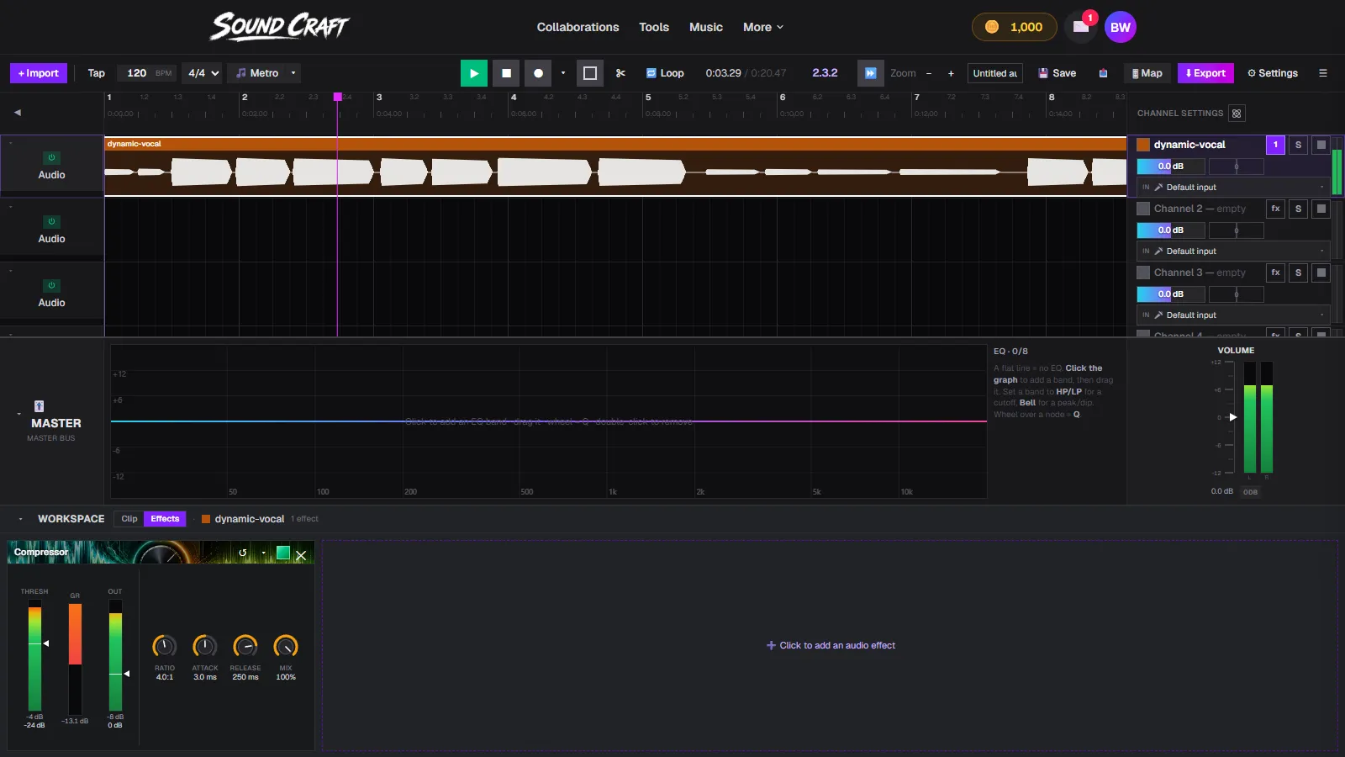
Task: Reset the Compressor effect
Action: tap(243, 553)
